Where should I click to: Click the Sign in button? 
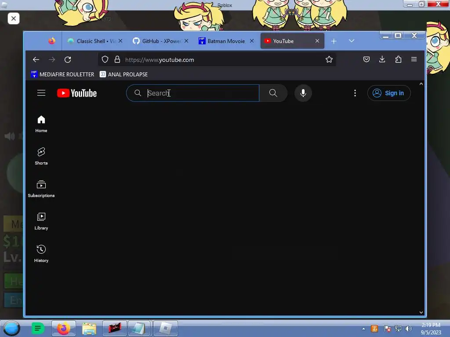point(389,93)
